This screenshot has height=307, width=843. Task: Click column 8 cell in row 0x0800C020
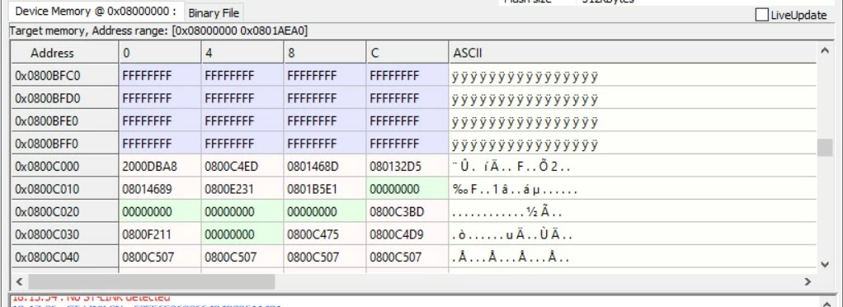pos(325,212)
